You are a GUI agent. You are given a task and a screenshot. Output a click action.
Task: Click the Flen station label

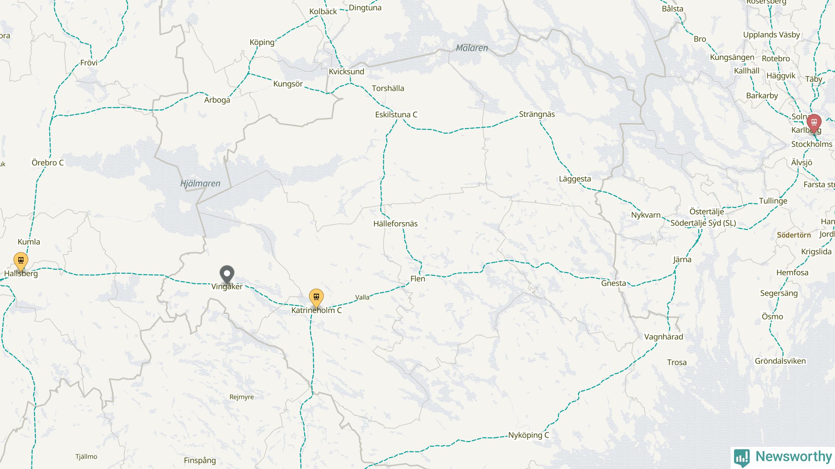coord(417,279)
